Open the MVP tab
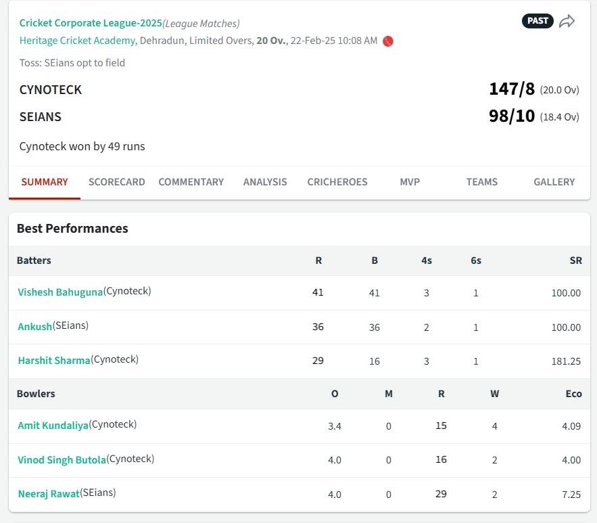This screenshot has height=523, width=597. click(410, 182)
